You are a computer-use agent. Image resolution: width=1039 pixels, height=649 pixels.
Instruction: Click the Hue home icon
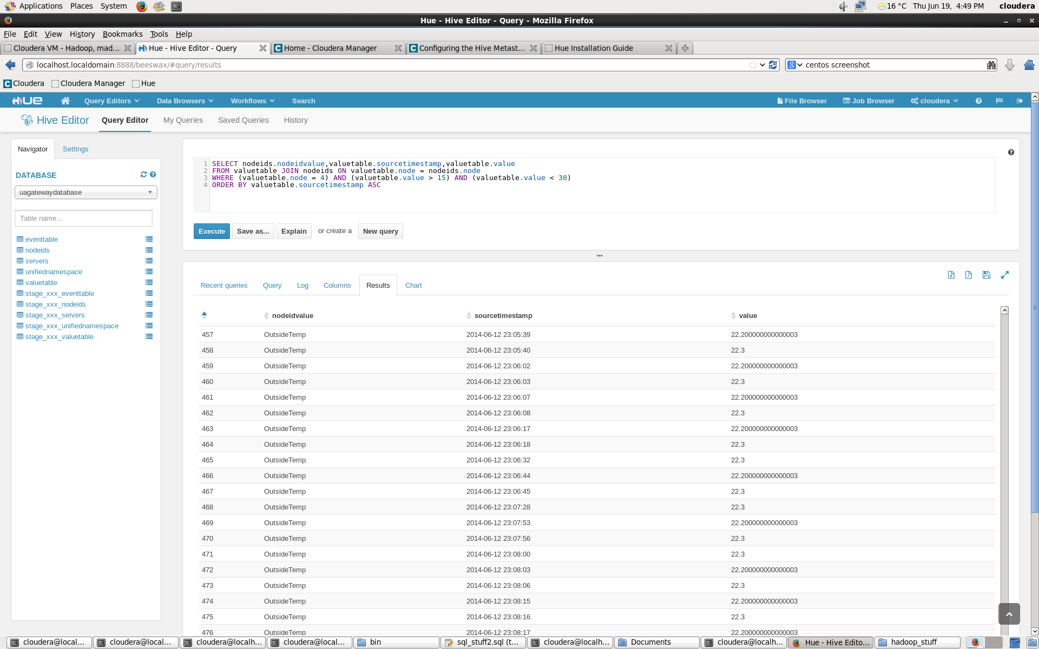point(65,101)
